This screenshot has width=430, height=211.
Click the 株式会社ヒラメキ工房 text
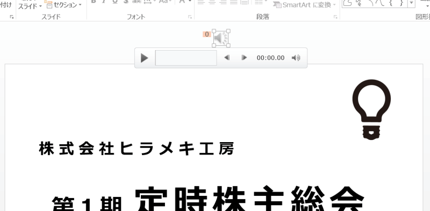[x=137, y=149]
